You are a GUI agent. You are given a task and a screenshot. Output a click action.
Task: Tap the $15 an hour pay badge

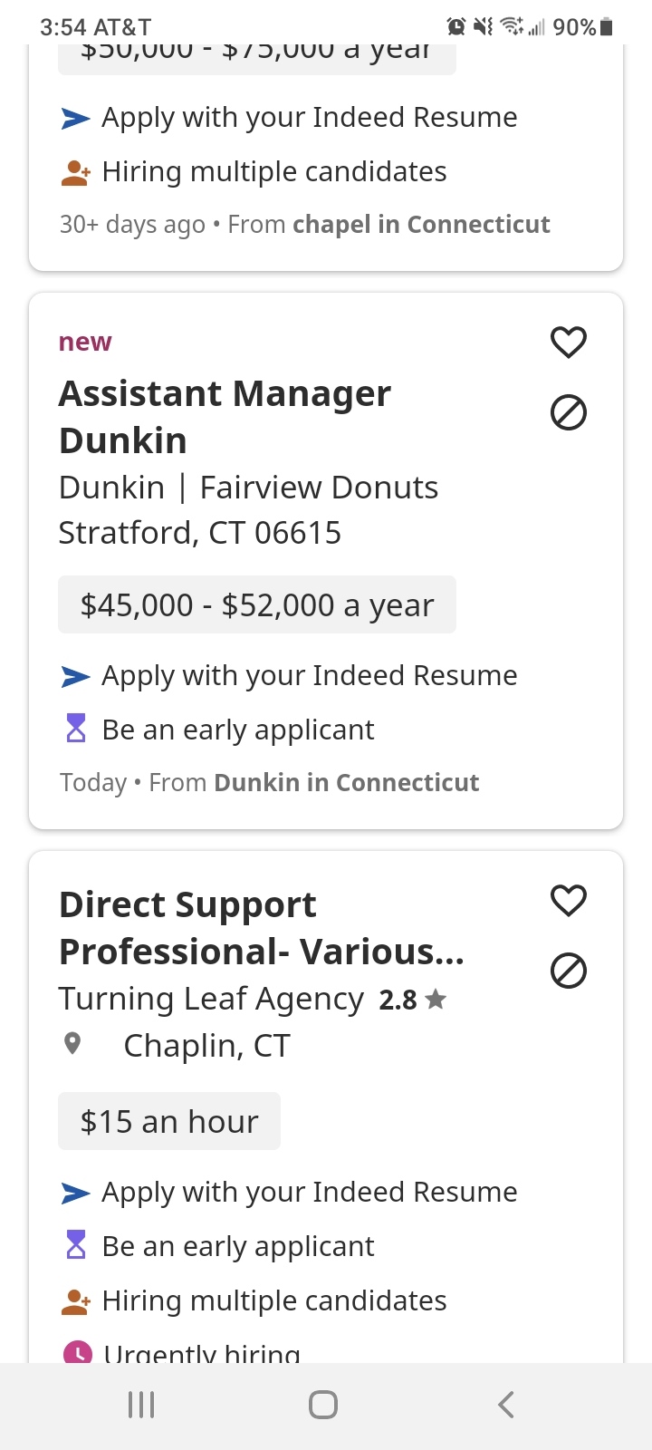(x=169, y=1121)
